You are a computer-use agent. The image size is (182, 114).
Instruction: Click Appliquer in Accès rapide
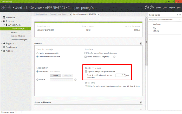(x=157, y=24)
